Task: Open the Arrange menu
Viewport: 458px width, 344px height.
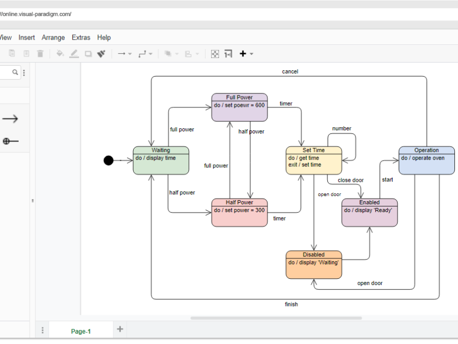Action: pyautogui.click(x=53, y=38)
